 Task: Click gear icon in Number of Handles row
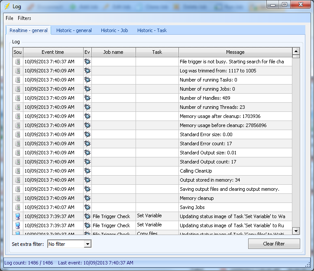(x=87, y=98)
